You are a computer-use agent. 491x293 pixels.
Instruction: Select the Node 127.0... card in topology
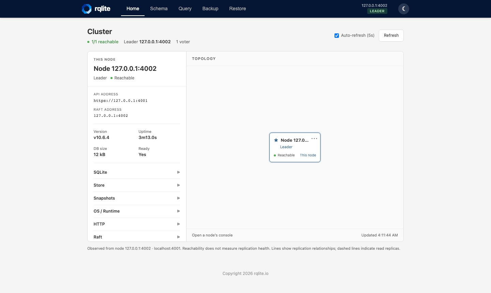[295, 148]
